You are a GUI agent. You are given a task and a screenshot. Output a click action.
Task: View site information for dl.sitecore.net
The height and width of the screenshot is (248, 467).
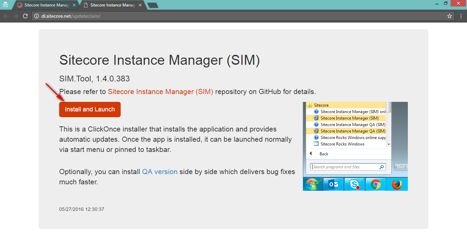(x=37, y=16)
